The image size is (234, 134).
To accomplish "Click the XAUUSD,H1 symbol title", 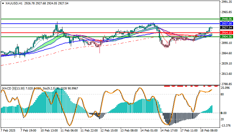I will tap(14, 3).
